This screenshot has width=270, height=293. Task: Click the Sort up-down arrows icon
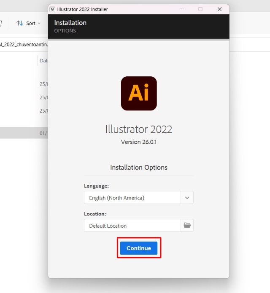[20, 23]
